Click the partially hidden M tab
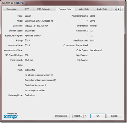Screen dimensions: 127x123 (114, 9)
